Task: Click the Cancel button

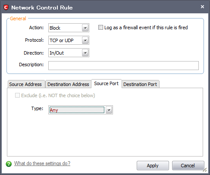Action: point(188,166)
